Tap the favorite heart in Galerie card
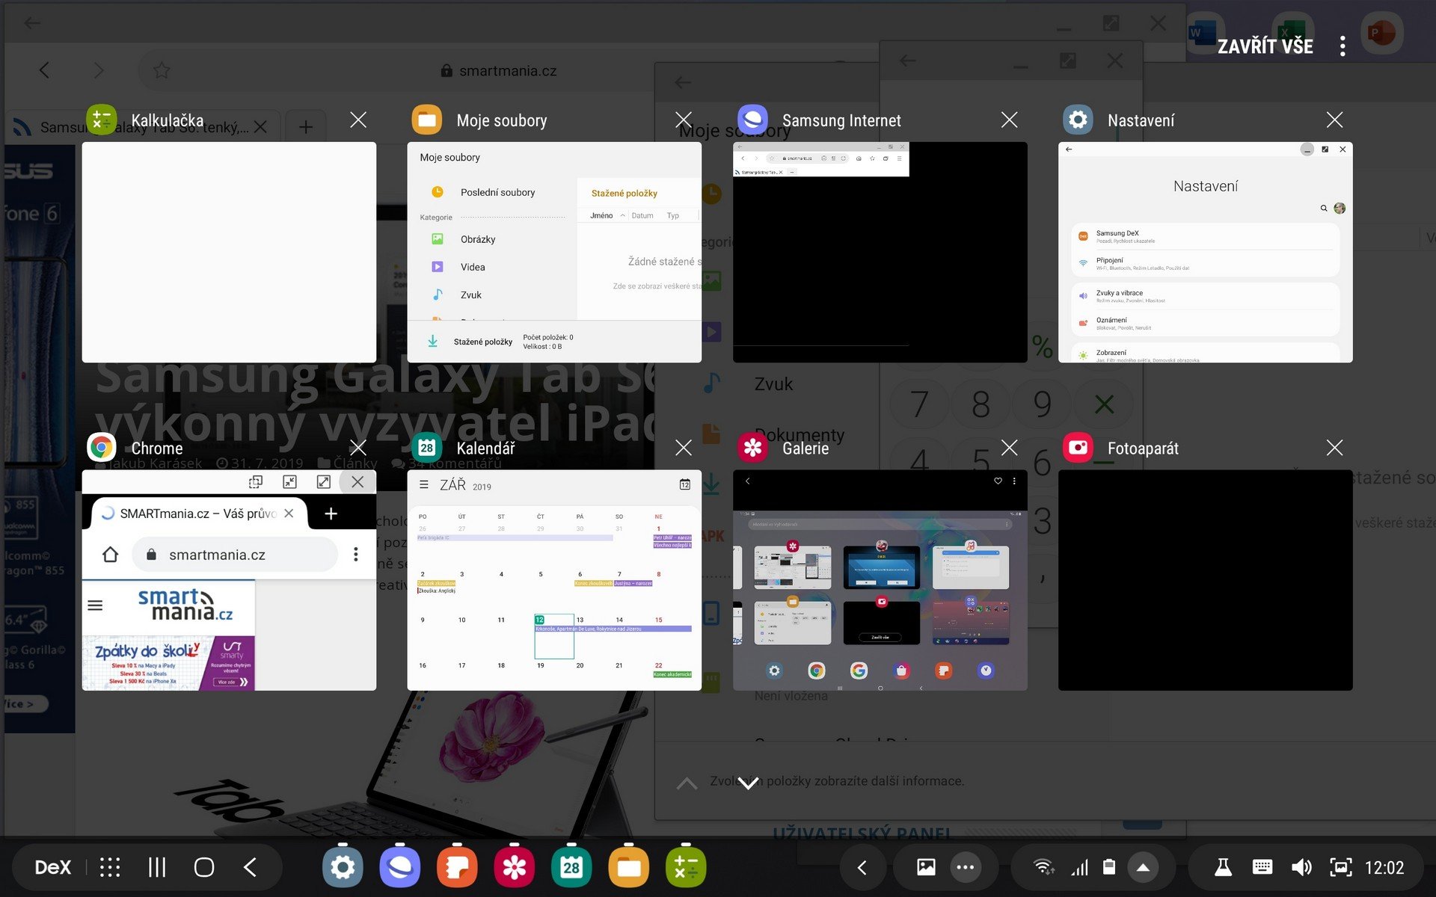Image resolution: width=1436 pixels, height=897 pixels. [x=998, y=481]
